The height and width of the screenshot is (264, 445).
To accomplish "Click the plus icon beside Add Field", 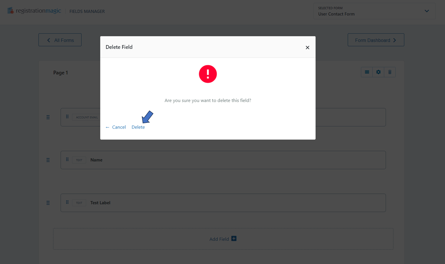I will point(234,238).
